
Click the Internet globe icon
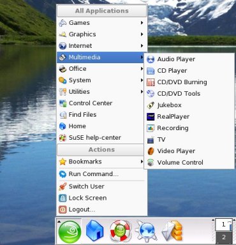(63, 46)
